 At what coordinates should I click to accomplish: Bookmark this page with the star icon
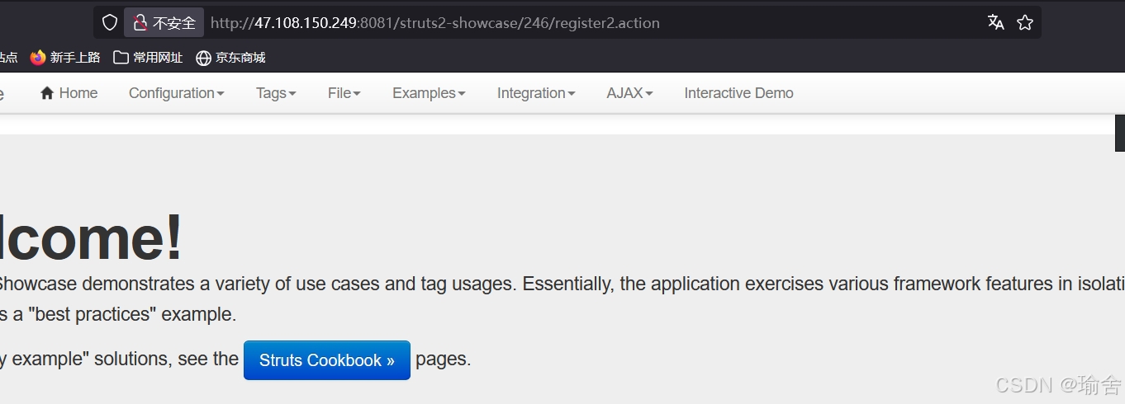[x=1025, y=22]
